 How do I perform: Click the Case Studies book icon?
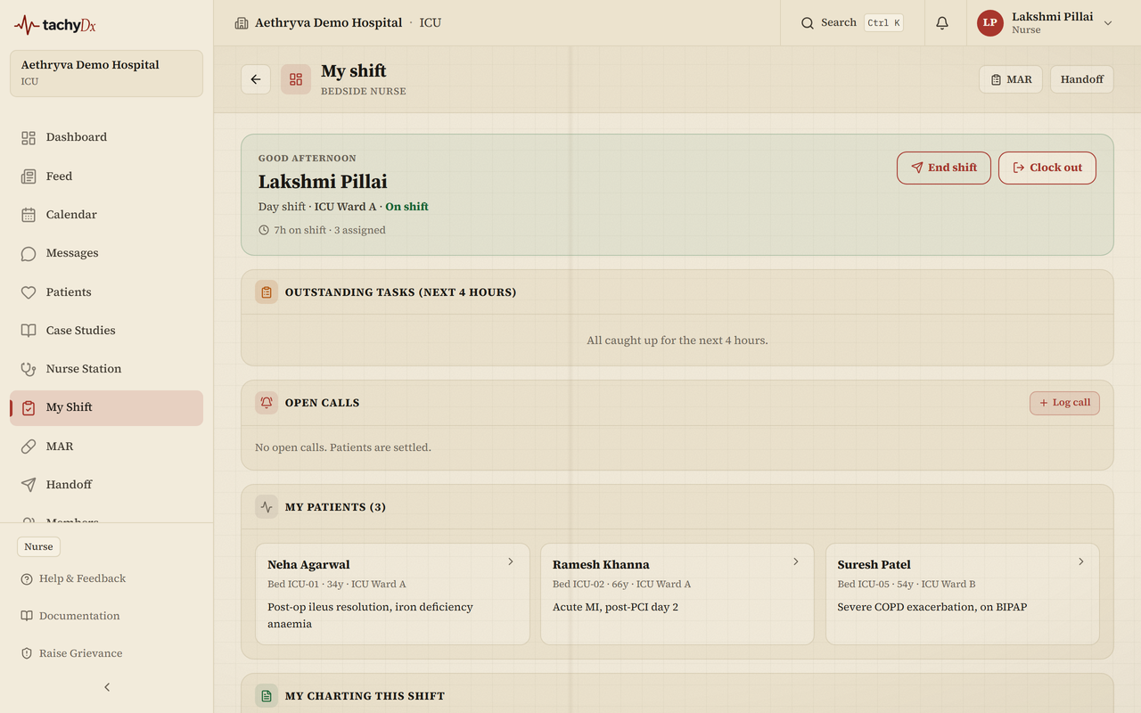(29, 331)
